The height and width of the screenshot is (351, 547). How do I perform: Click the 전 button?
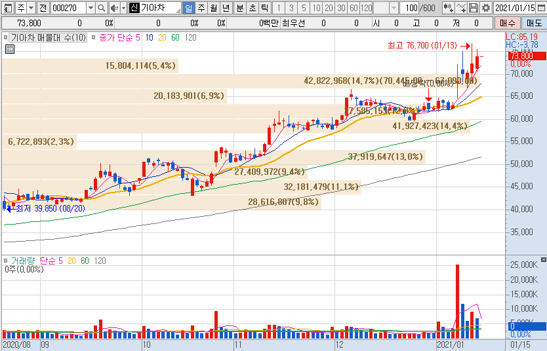pos(43,8)
